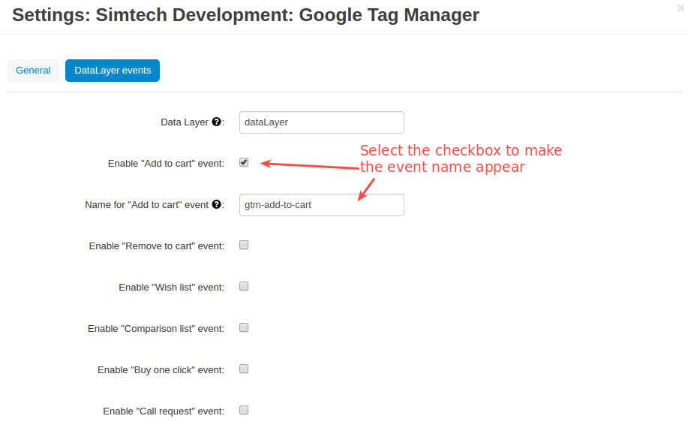Viewport: 688px width, 434px height.
Task: Click the Enable "Call request" event label
Action: pyautogui.click(x=164, y=411)
